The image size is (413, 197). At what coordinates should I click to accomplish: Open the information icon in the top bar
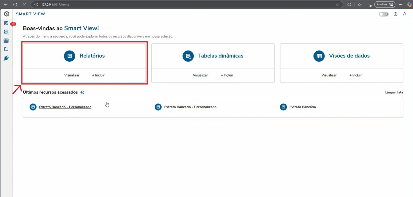[396, 14]
